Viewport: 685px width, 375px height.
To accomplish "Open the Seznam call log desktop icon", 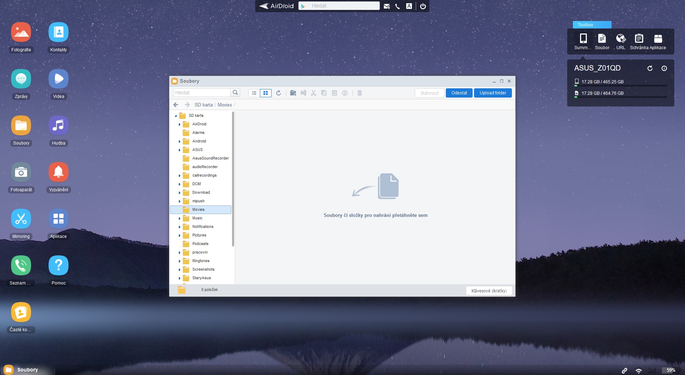I will click(x=21, y=266).
